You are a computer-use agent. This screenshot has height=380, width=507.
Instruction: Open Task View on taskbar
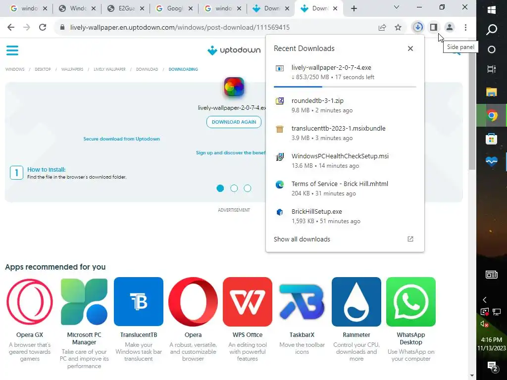(x=492, y=69)
